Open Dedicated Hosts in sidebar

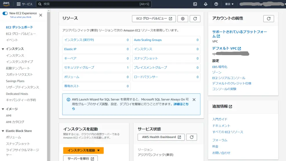(x=17, y=94)
